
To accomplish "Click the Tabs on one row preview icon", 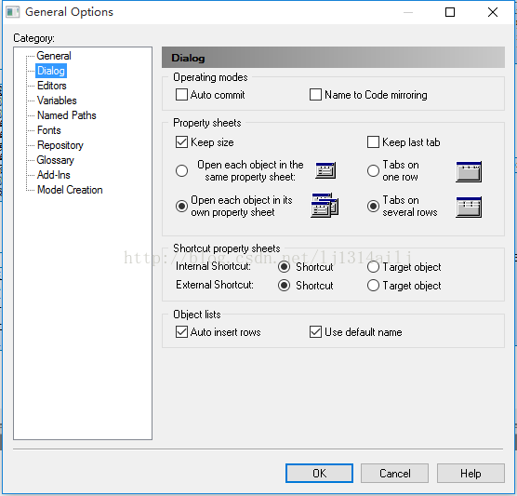I will click(x=469, y=171).
